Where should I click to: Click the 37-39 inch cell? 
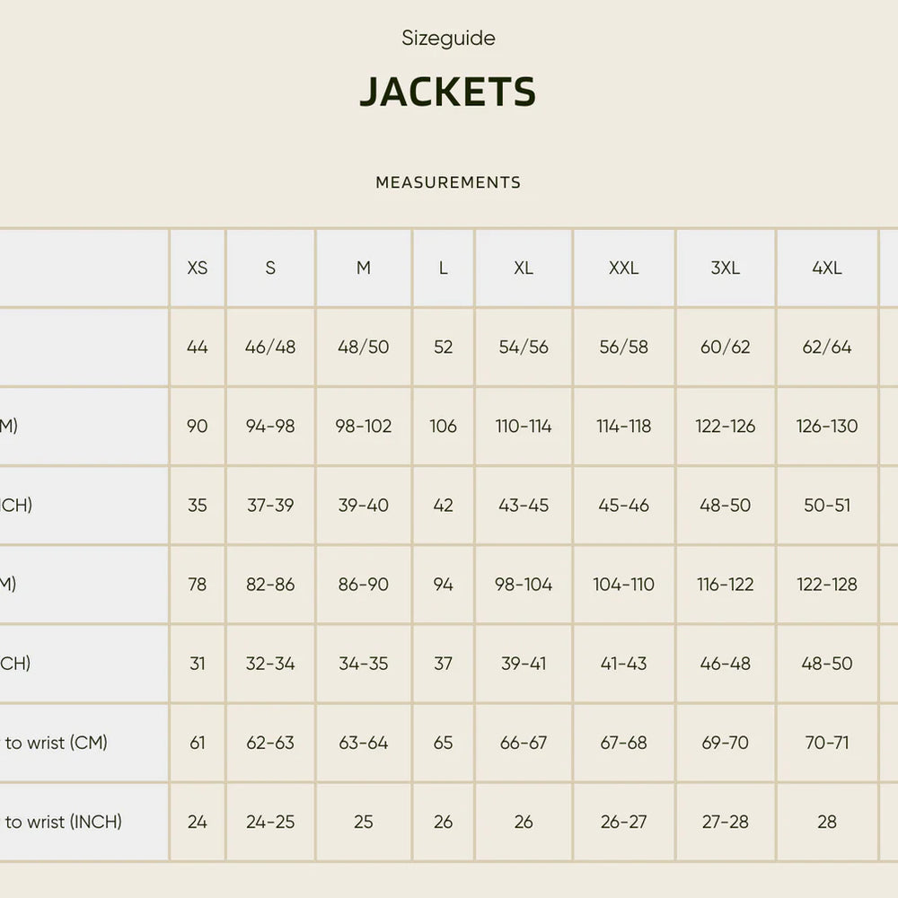[x=270, y=505]
